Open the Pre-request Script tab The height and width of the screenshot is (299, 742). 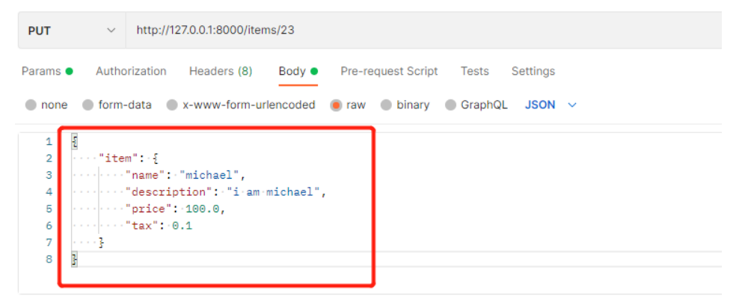pyautogui.click(x=389, y=71)
